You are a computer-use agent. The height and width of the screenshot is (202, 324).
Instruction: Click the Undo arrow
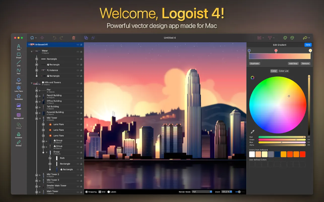54,38
